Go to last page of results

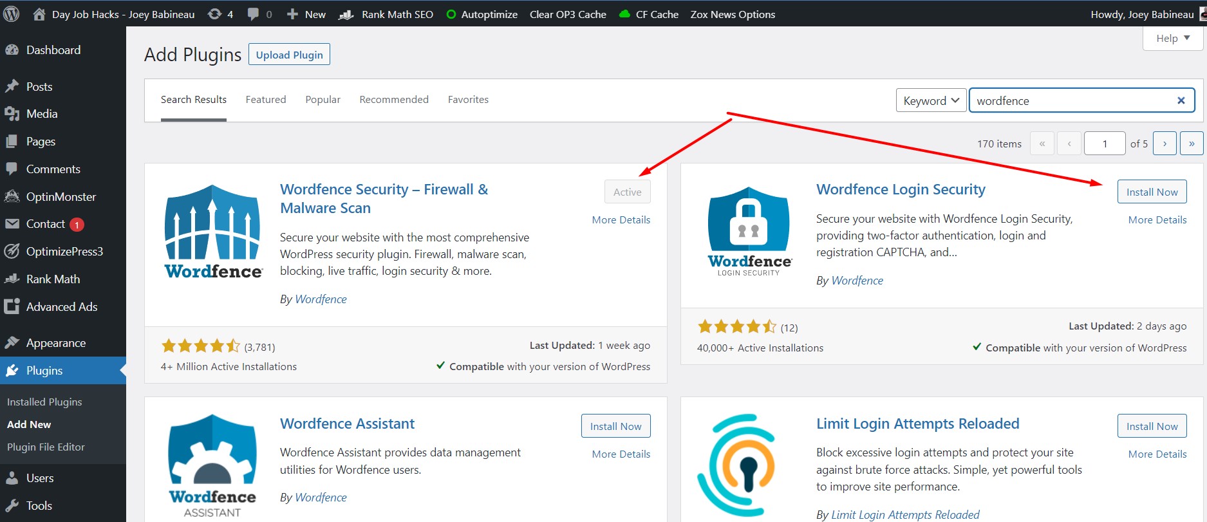click(1192, 144)
